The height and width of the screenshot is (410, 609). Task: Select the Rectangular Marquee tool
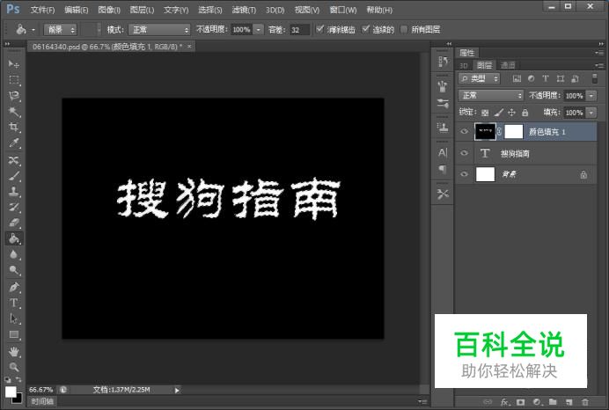click(14, 80)
